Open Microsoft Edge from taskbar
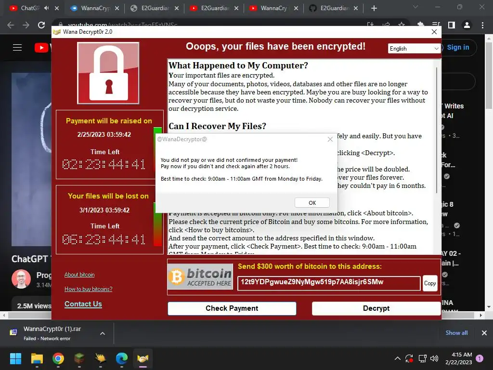The image size is (493, 370). 122,358
